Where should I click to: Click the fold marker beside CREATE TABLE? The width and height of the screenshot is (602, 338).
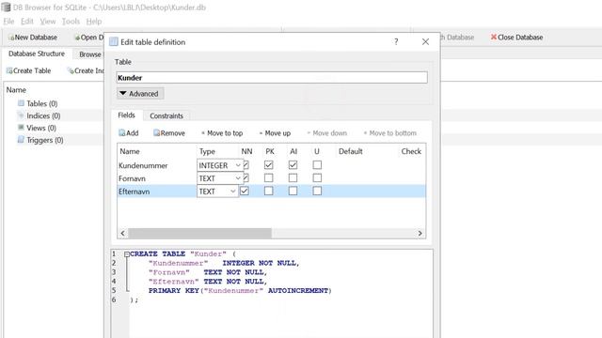(x=127, y=254)
